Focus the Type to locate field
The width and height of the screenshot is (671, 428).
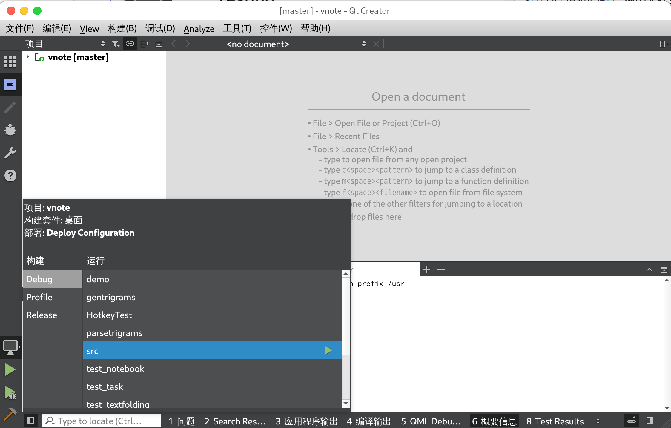101,421
